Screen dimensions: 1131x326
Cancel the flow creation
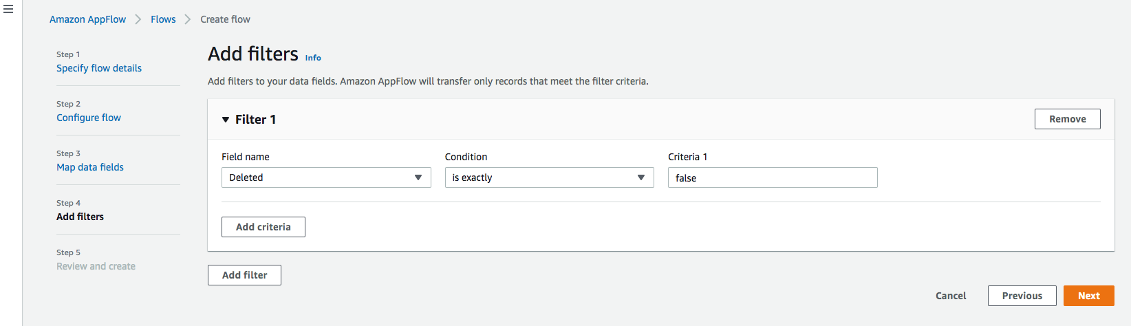[951, 296]
